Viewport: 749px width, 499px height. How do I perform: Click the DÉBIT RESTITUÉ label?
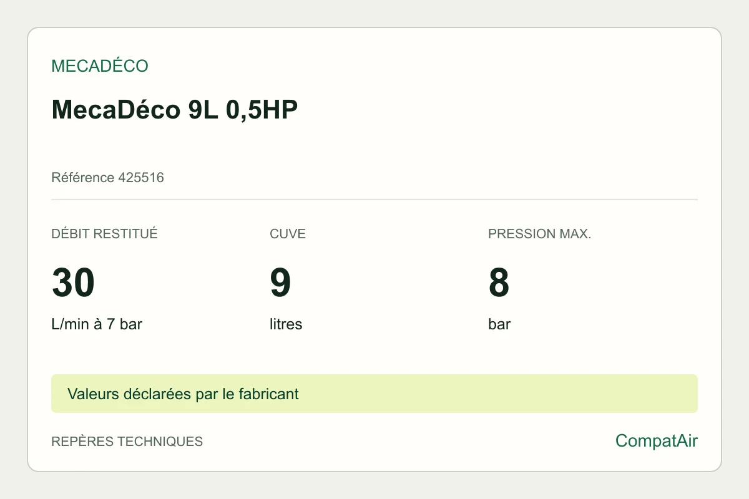pyautogui.click(x=104, y=234)
